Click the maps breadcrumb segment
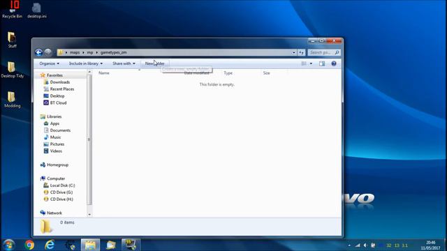 [x=75, y=52]
